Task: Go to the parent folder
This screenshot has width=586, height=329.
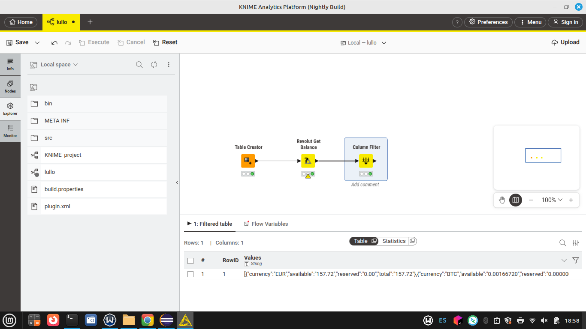Action: point(33,87)
